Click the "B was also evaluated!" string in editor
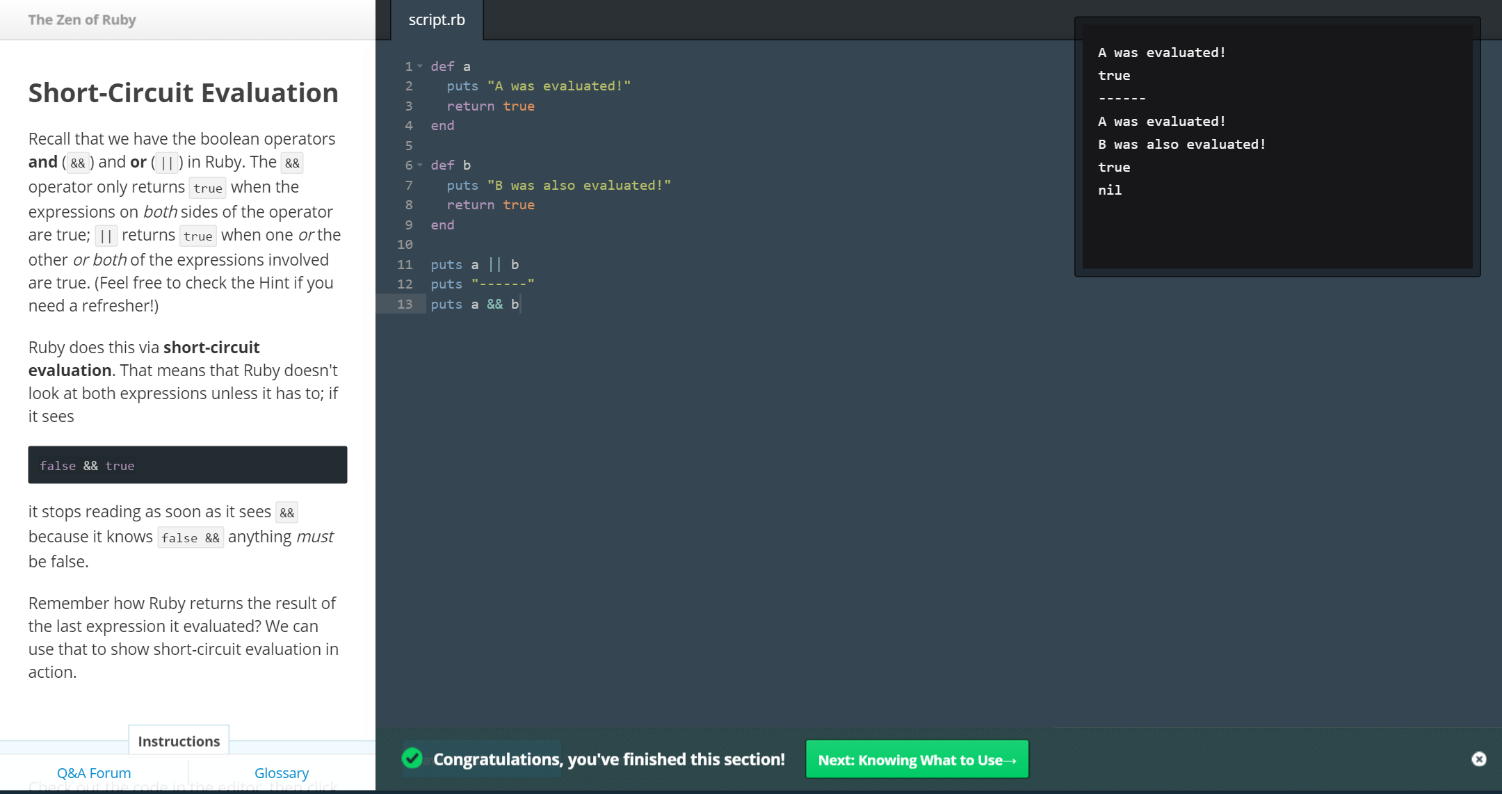Screen dimensions: 1502x794 pos(579,186)
